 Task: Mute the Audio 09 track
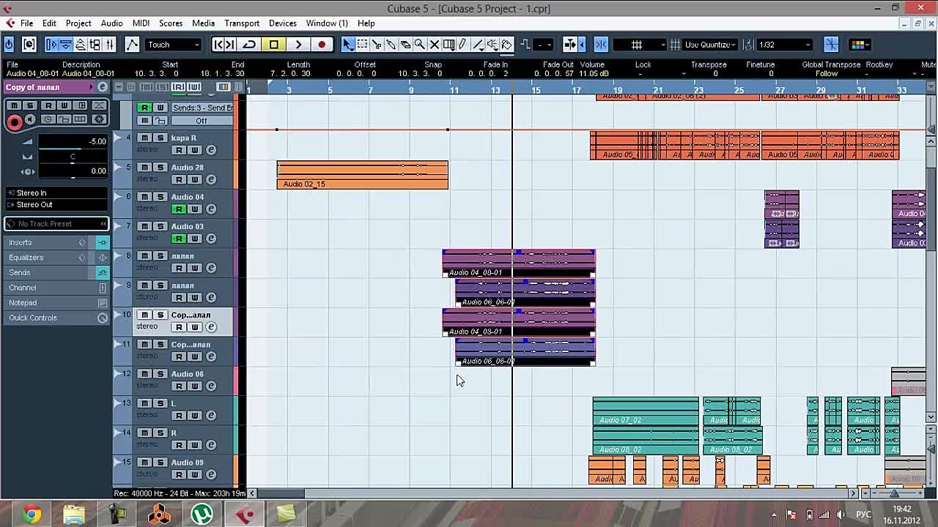click(x=145, y=462)
